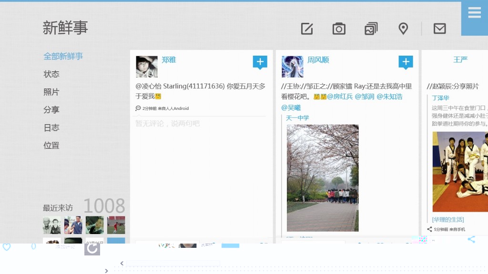Viewport: 488px width, 274px height.
Task: Click the 1008 visitor count
Action: tap(104, 205)
